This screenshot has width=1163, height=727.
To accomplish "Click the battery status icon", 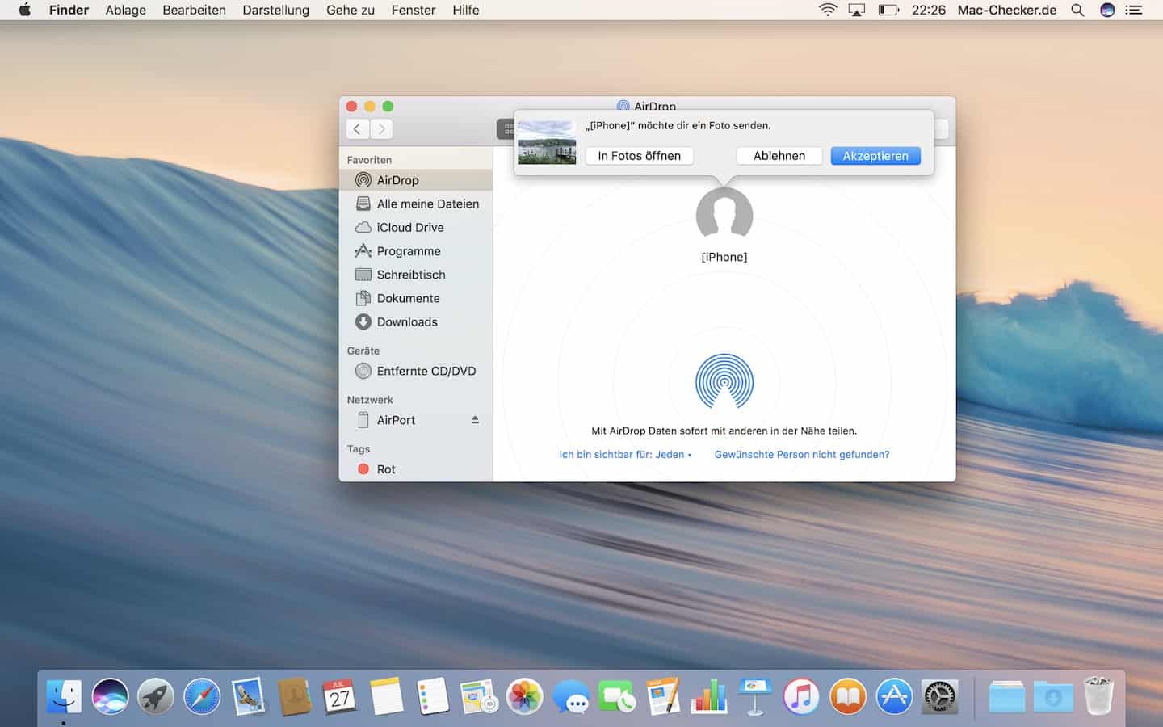I will pos(888,10).
